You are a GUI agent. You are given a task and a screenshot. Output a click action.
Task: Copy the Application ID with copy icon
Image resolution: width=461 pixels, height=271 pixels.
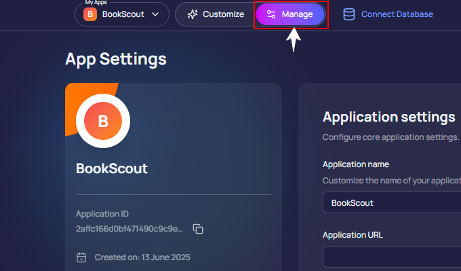(x=198, y=229)
